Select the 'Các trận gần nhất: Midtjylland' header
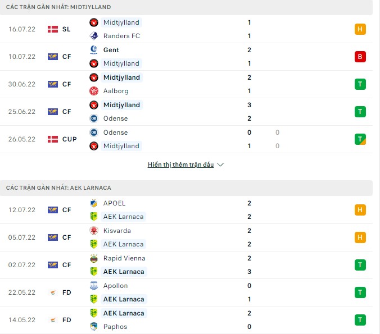 [58, 7]
